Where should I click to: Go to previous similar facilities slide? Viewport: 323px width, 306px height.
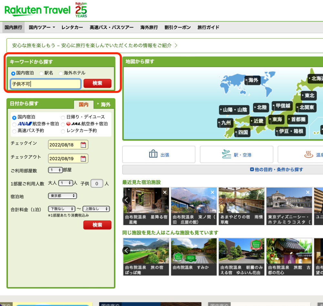point(126,250)
